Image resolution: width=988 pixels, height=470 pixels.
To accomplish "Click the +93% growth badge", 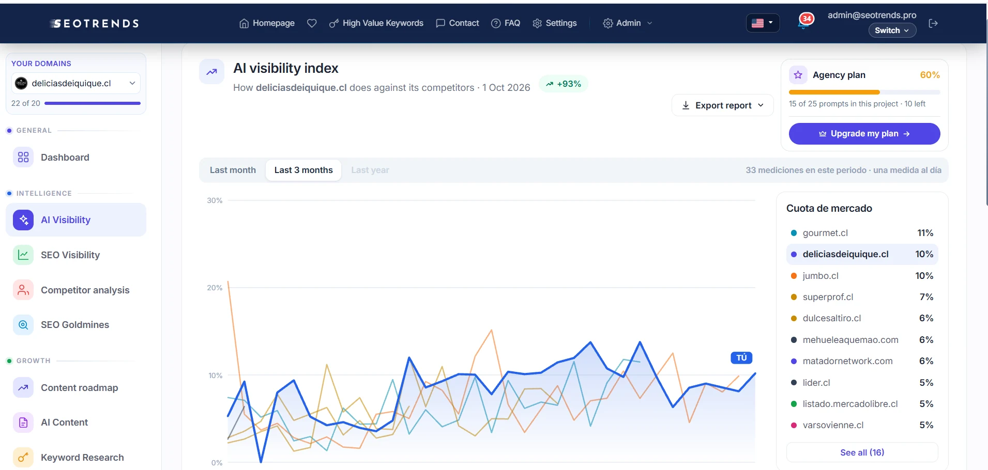I will click(x=564, y=84).
